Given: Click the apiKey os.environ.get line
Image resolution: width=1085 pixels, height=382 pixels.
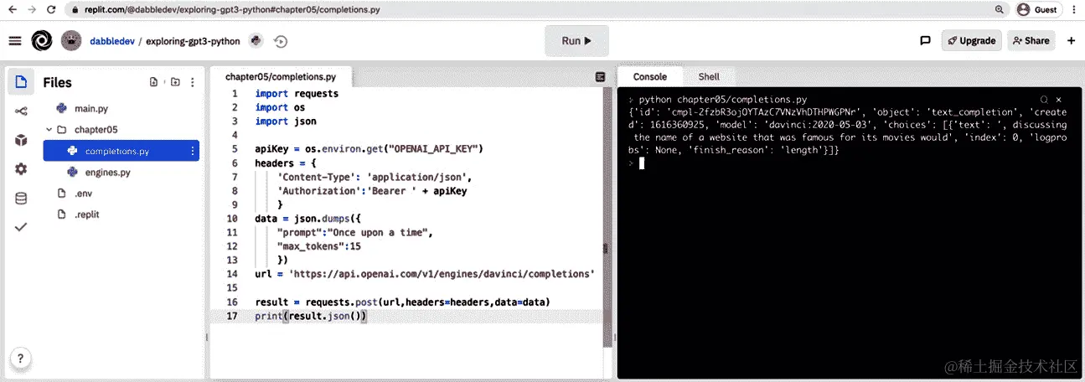Looking at the screenshot, I should coord(369,149).
